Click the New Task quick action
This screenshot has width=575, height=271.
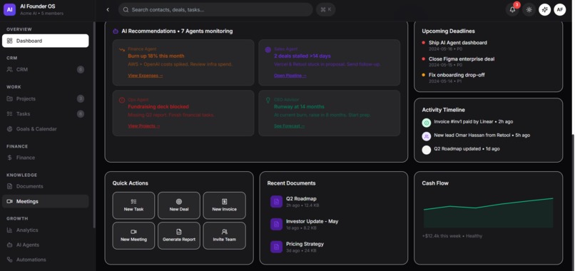pos(133,205)
